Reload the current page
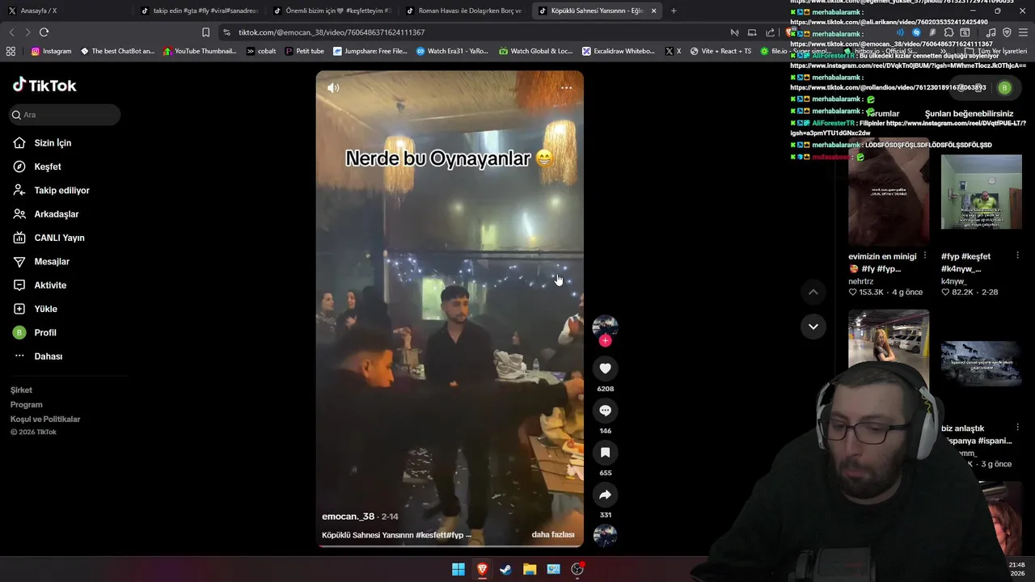 (x=44, y=32)
